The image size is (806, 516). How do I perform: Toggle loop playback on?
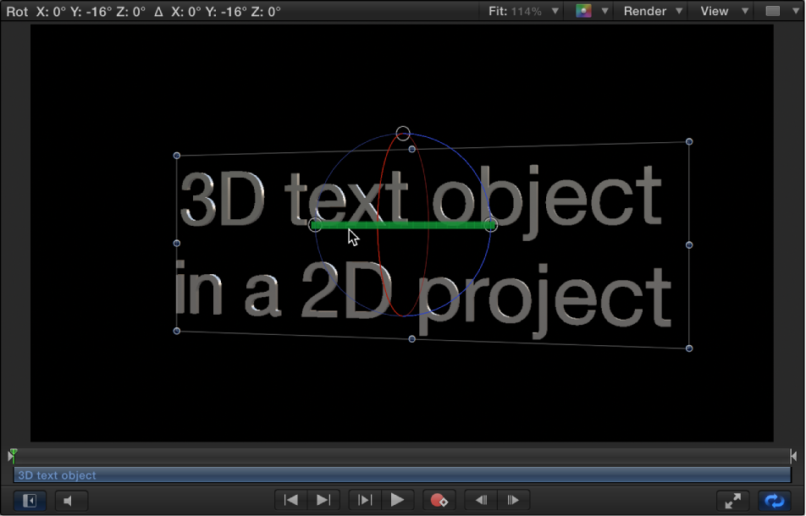pyautogui.click(x=773, y=500)
